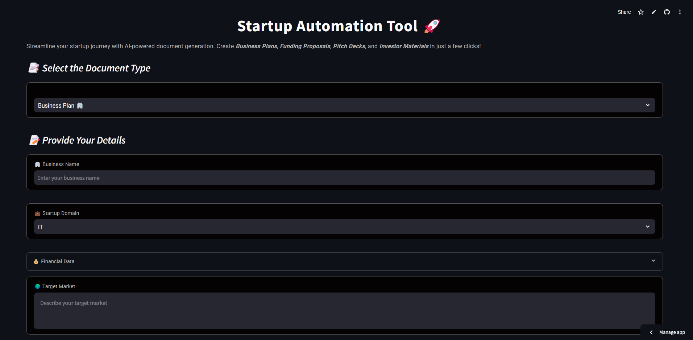Click the building icon next to Business Name label
The width and height of the screenshot is (693, 340).
[37, 165]
